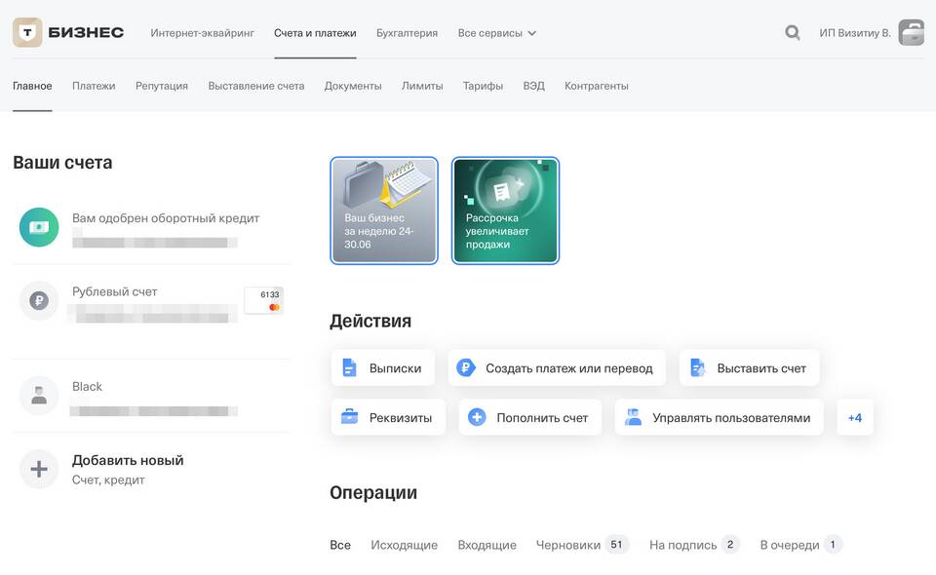
Task: Show Черновики operations filter
Action: [x=568, y=545]
